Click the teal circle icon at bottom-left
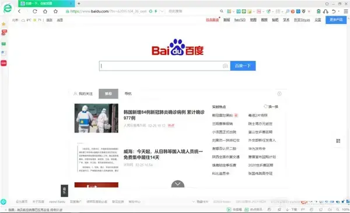Viewport: 350px width, 213px height. tap(3, 202)
